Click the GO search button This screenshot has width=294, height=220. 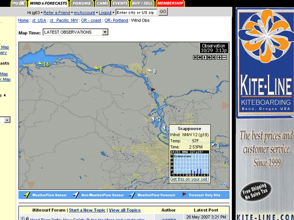click(x=163, y=12)
